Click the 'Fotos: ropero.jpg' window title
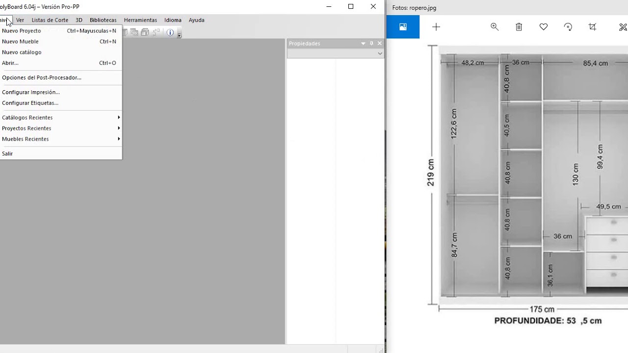The width and height of the screenshot is (628, 353). click(x=414, y=8)
